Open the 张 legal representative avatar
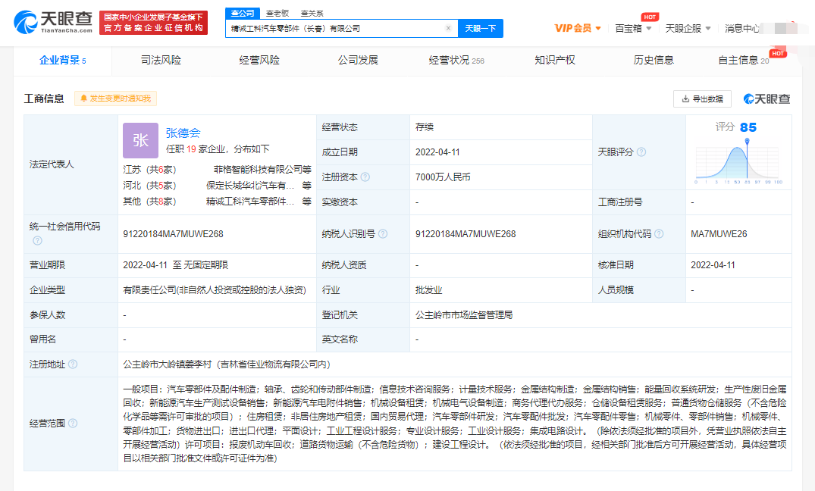Viewport: 815px width, 491px height. point(140,140)
